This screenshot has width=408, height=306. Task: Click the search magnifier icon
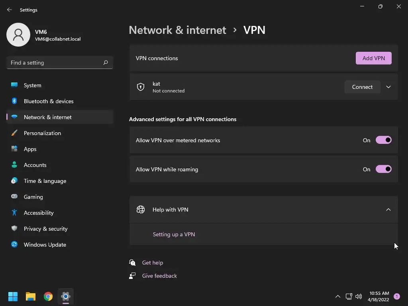(x=106, y=63)
